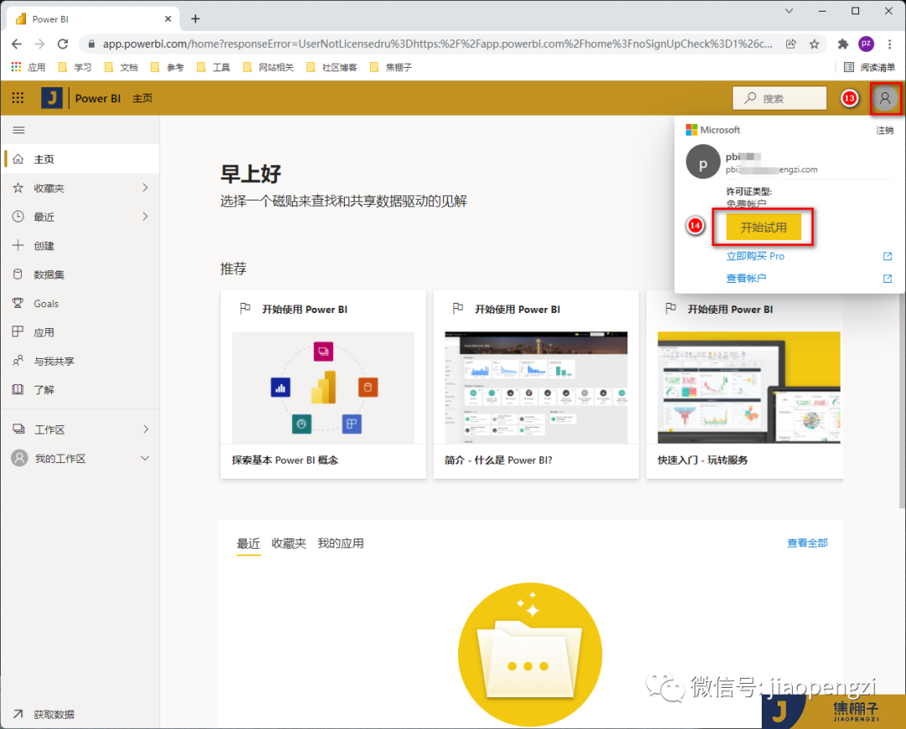Open external link icon beside 立即购买 Pro
The width and height of the screenshot is (906, 729).
(888, 257)
